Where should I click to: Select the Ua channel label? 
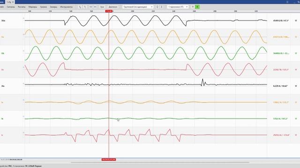tap(3, 37)
